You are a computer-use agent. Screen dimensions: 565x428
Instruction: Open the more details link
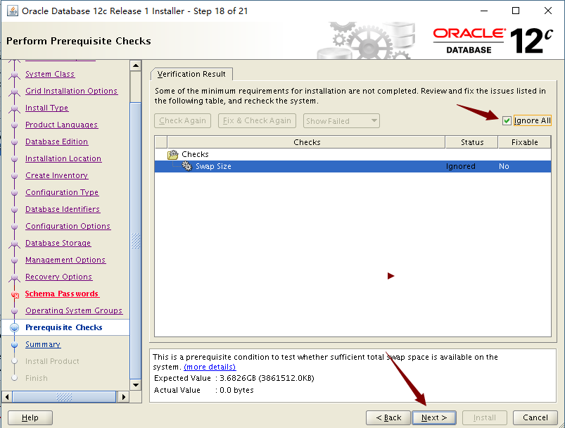(210, 367)
